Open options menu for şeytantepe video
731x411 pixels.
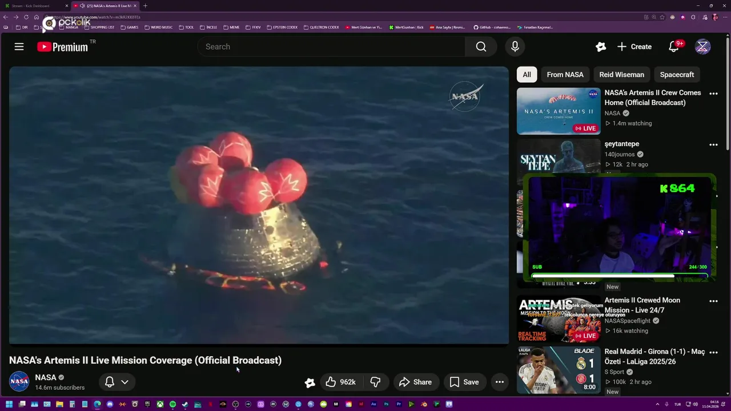click(713, 145)
